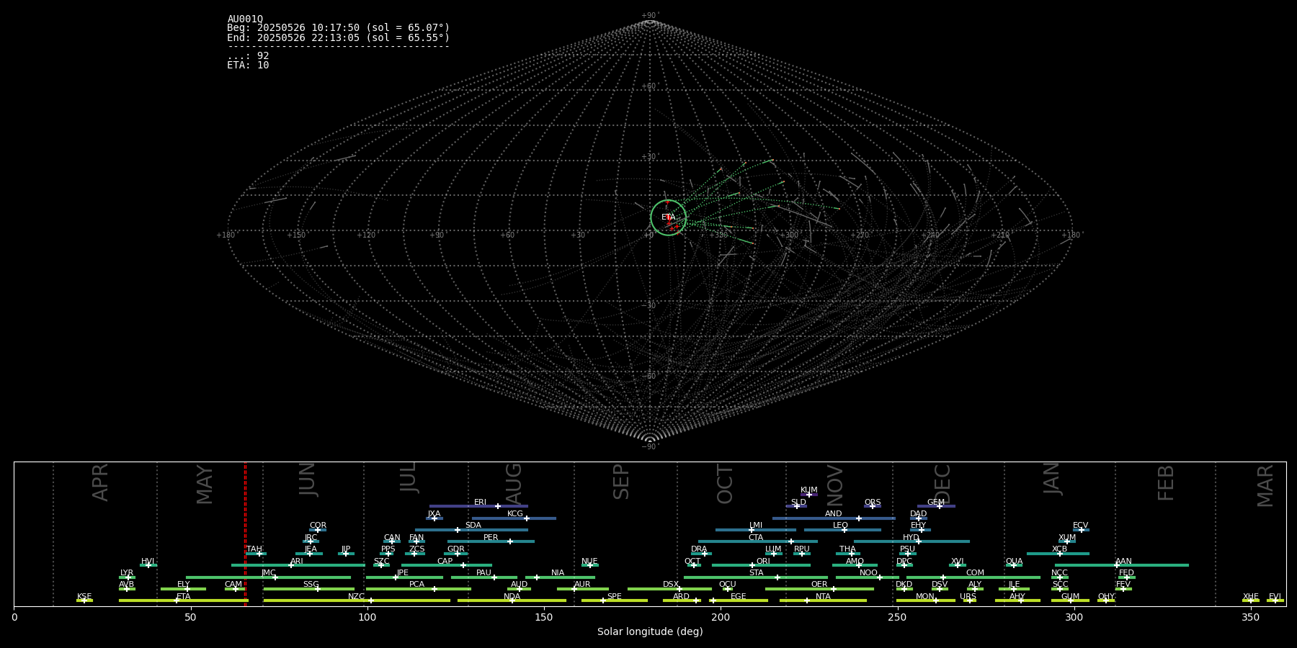The height and width of the screenshot is (648, 1297).
Task: Click the 150 tick label on the solar longitude axis
Action: (x=544, y=617)
